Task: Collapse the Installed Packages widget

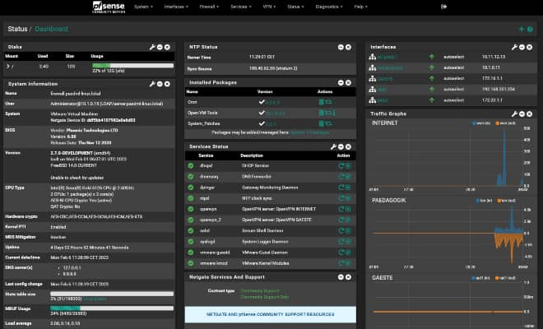Action: pos(341,82)
